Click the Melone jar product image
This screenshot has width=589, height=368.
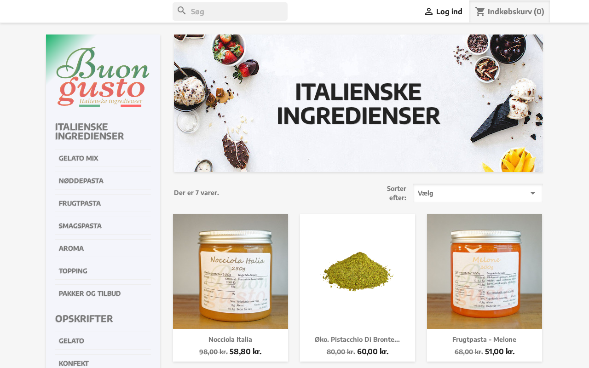tap(485, 271)
